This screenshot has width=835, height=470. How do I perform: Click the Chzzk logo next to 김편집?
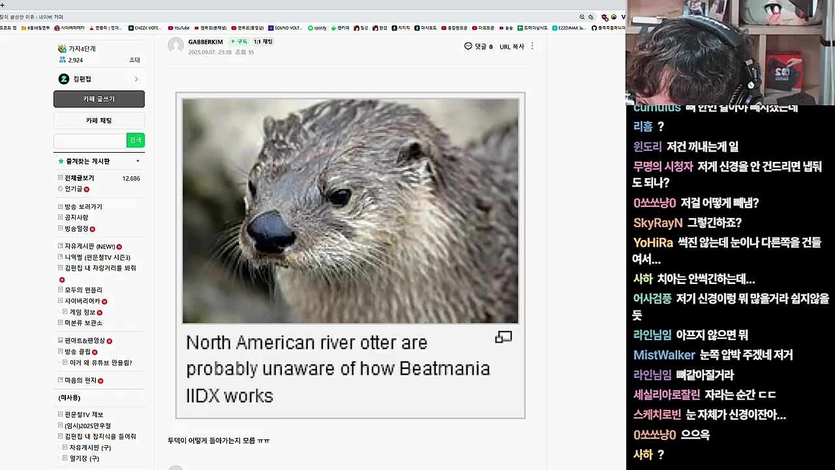coord(63,79)
